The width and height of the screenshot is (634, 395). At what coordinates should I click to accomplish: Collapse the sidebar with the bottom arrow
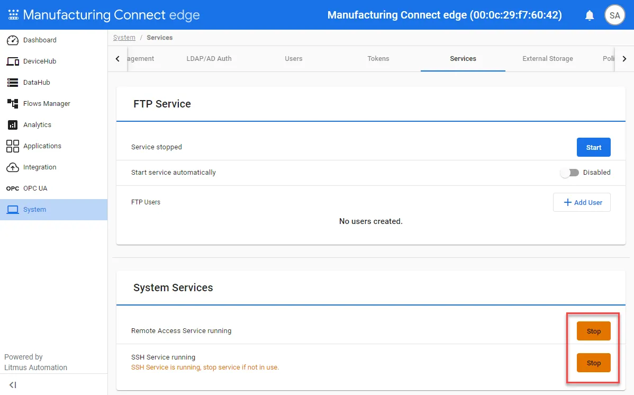(13, 385)
